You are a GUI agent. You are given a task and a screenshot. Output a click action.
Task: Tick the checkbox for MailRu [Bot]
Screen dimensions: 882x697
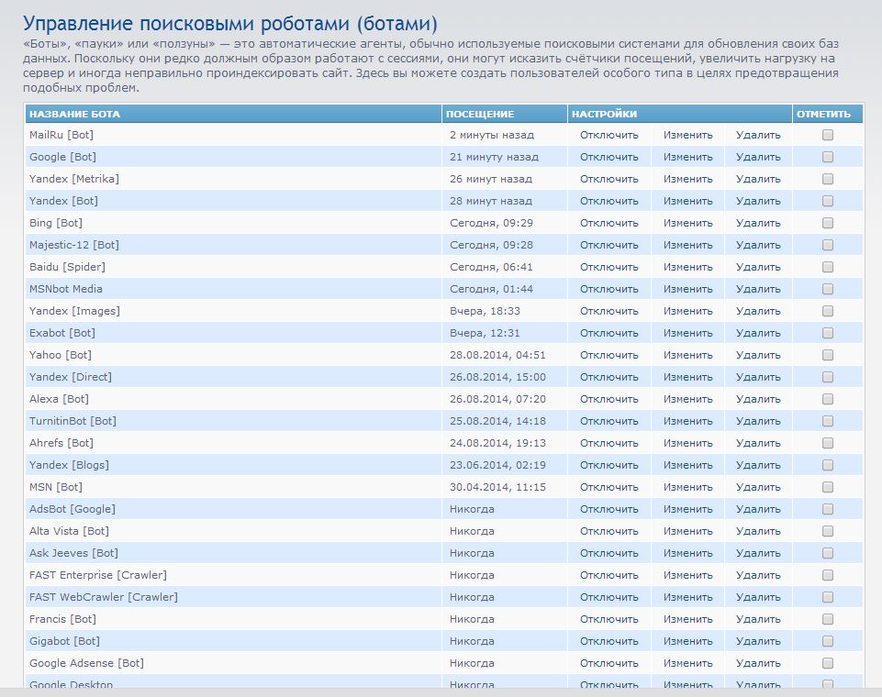(x=828, y=135)
